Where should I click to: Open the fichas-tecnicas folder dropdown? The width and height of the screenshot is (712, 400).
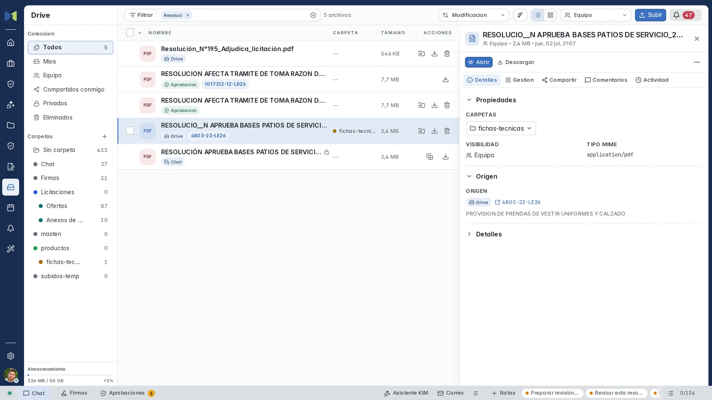click(x=501, y=128)
